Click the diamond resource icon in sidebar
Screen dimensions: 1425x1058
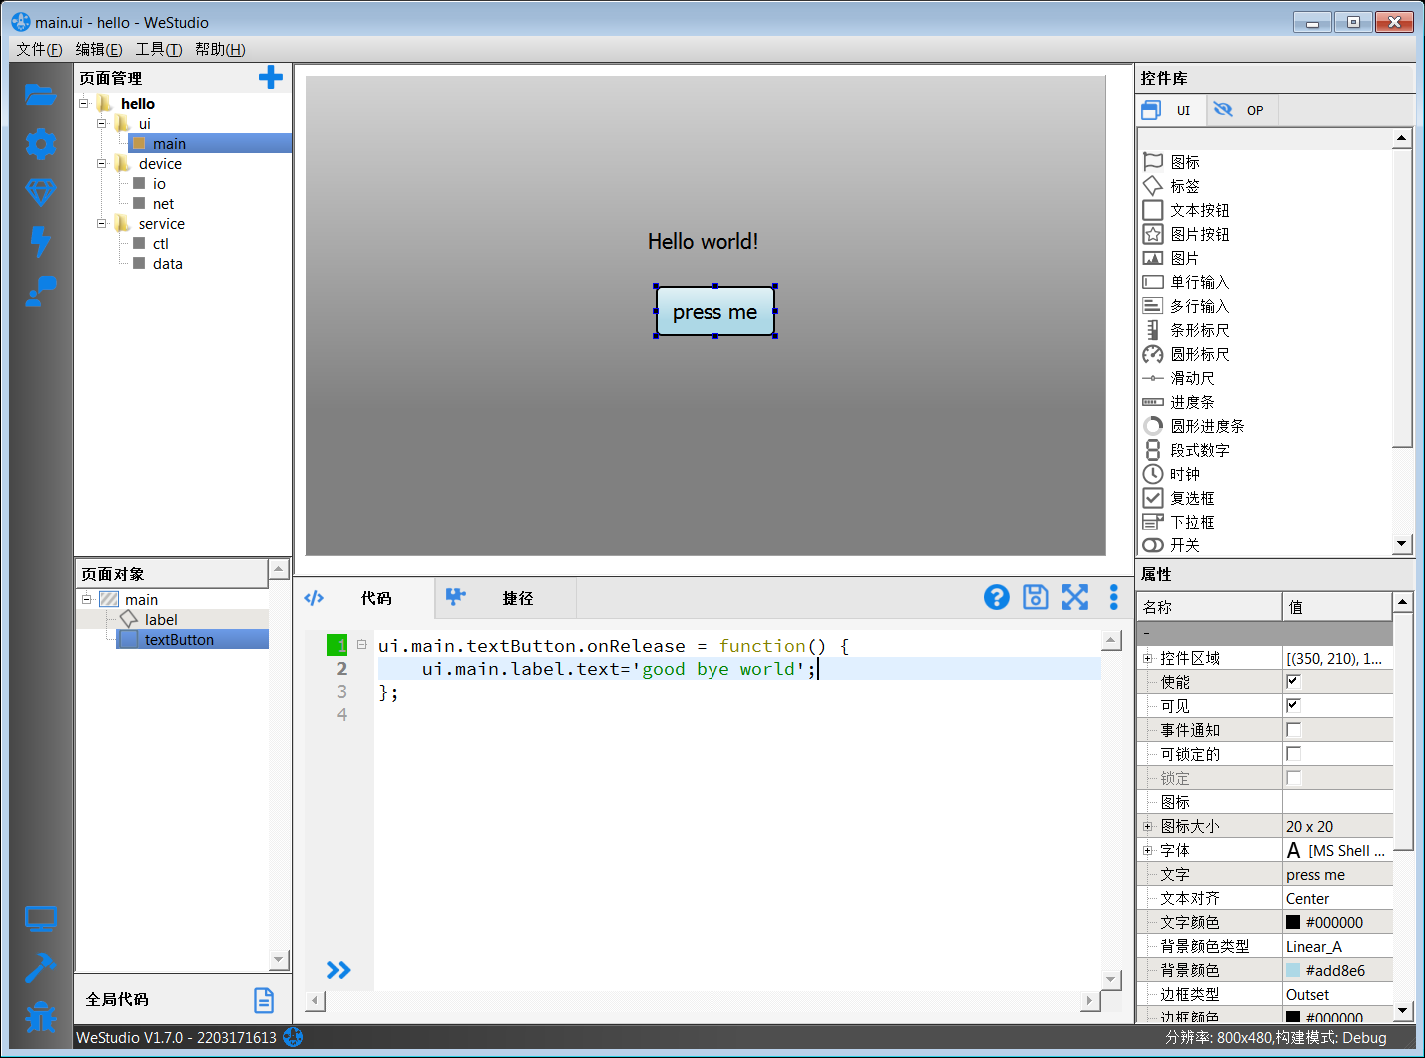click(x=40, y=192)
